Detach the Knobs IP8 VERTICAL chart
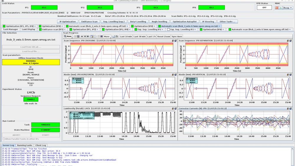Image resolution: width=295 pixels, height=166 pixels. pyautogui.click(x=291, y=75)
